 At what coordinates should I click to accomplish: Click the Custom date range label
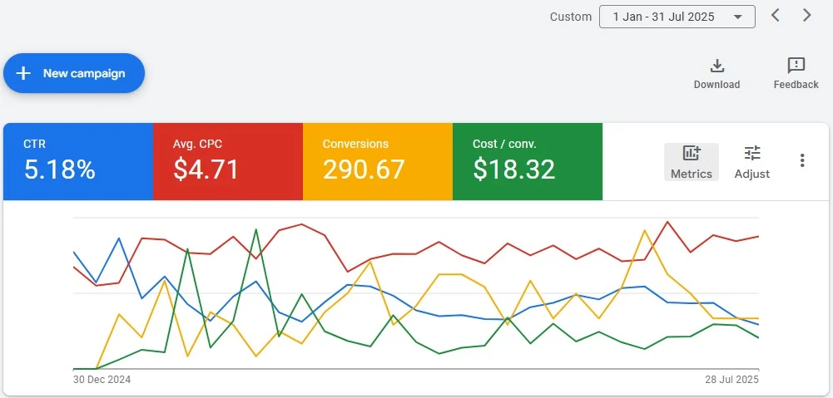click(571, 17)
